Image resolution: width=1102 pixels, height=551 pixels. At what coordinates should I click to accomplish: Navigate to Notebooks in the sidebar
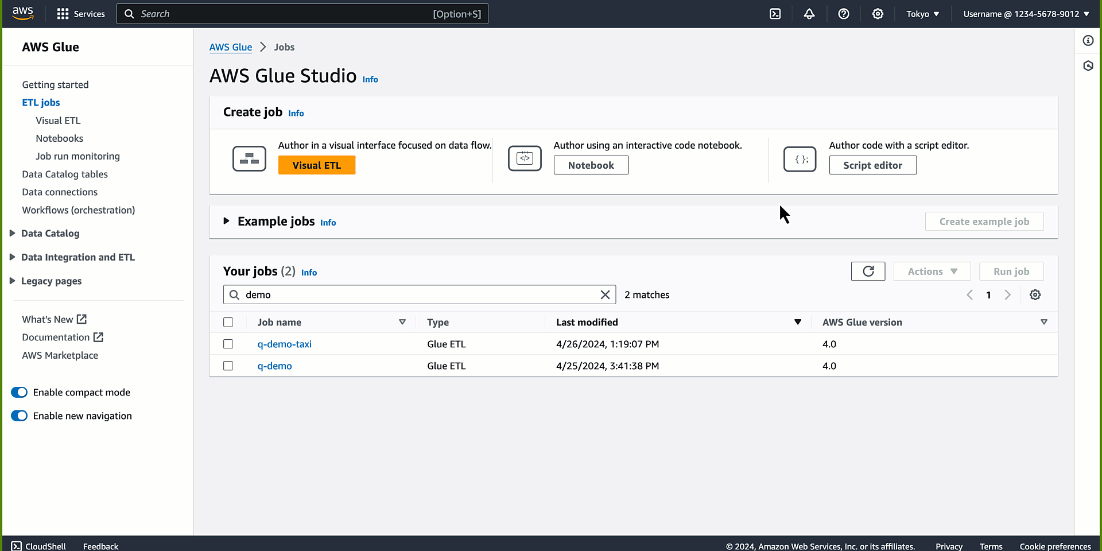point(59,138)
